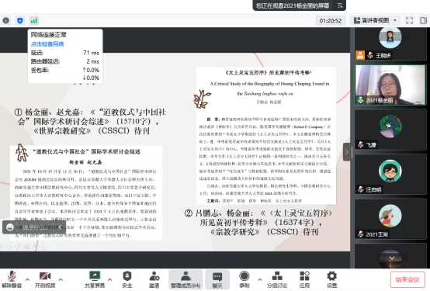The height and width of the screenshot is (291, 430).
Task: Open 管理成员(64) participants panel
Action: point(186,280)
